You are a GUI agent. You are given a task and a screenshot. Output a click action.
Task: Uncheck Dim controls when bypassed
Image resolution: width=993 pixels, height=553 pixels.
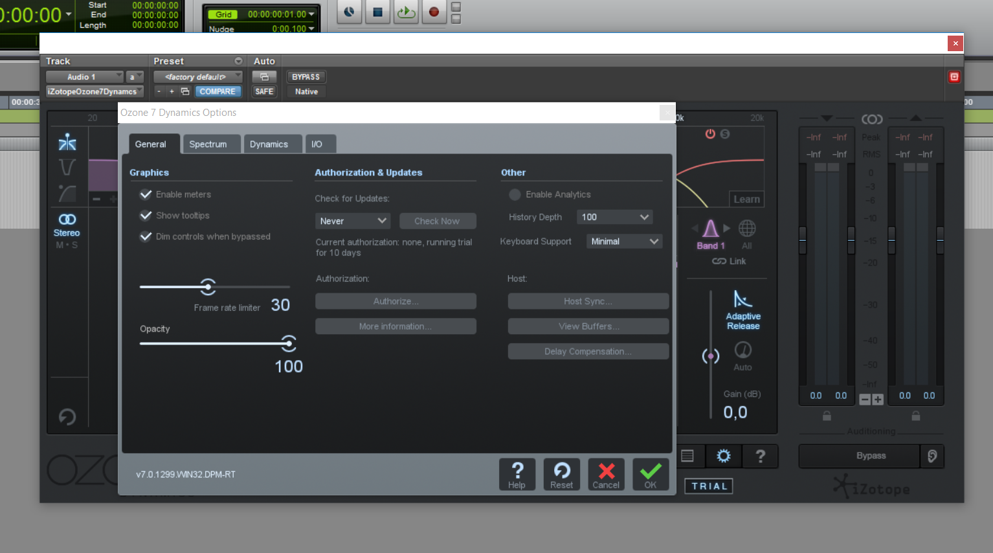coord(146,236)
